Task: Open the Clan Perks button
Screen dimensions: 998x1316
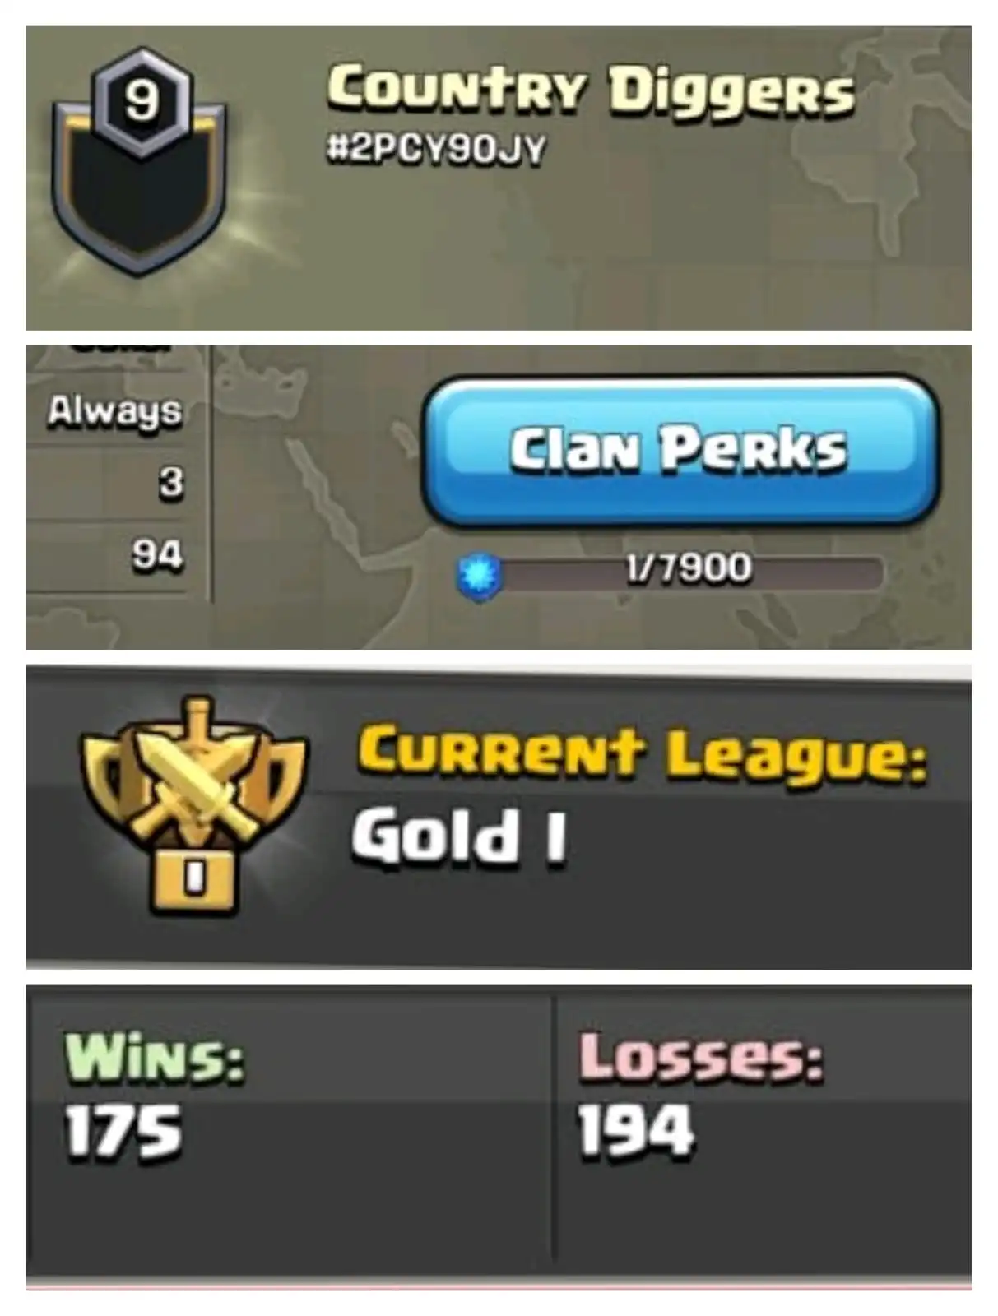Action: [680, 451]
